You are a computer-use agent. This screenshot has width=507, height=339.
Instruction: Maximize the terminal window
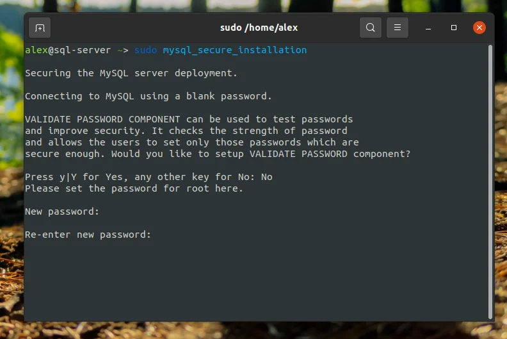pyautogui.click(x=454, y=28)
